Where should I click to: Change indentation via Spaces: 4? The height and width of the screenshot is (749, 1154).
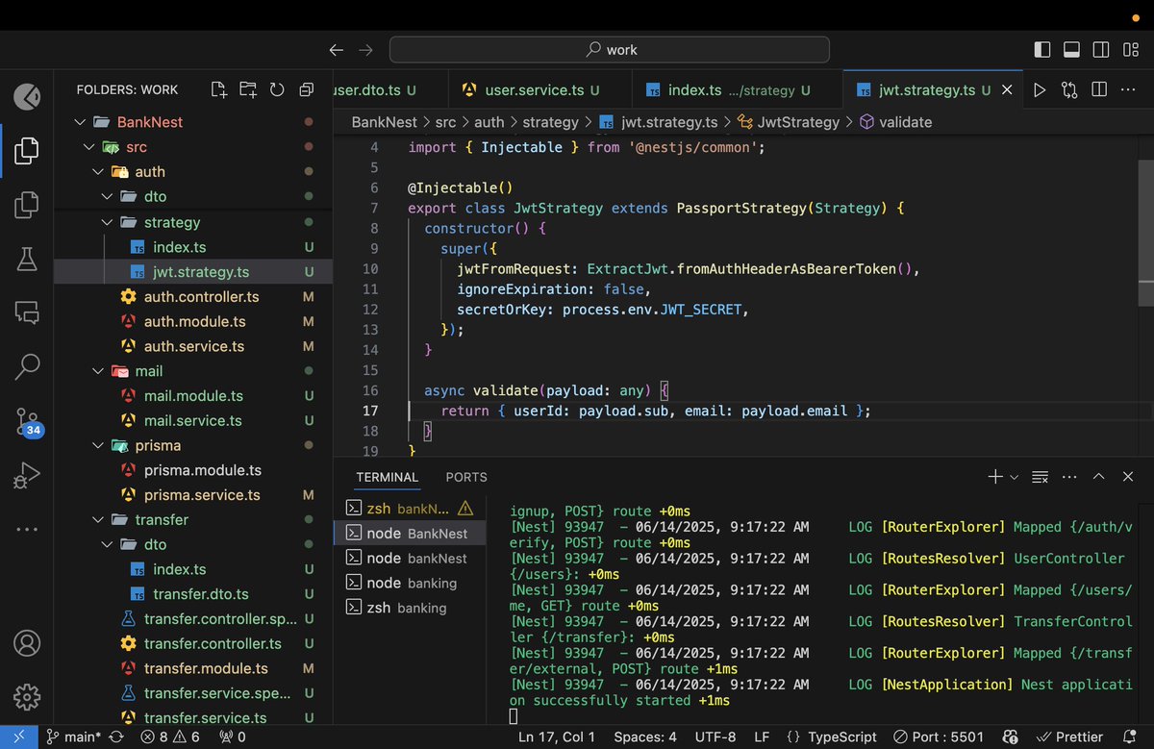(645, 737)
